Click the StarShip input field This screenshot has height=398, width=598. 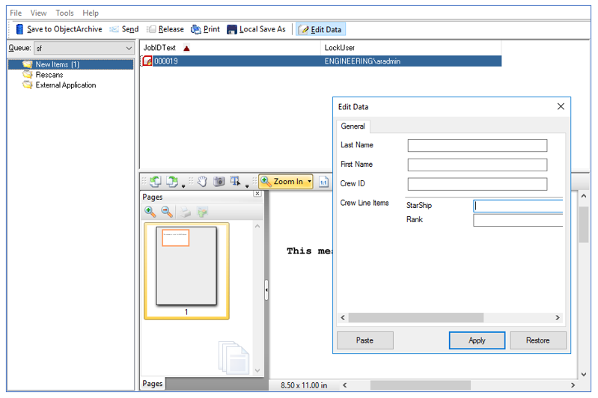pos(519,206)
